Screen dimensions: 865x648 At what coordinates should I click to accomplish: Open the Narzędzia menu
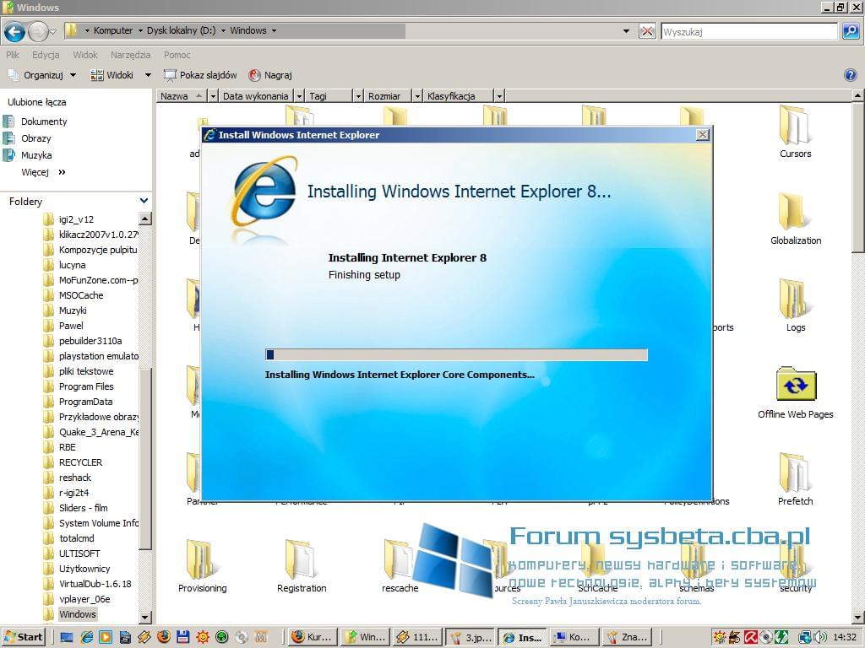click(x=130, y=55)
